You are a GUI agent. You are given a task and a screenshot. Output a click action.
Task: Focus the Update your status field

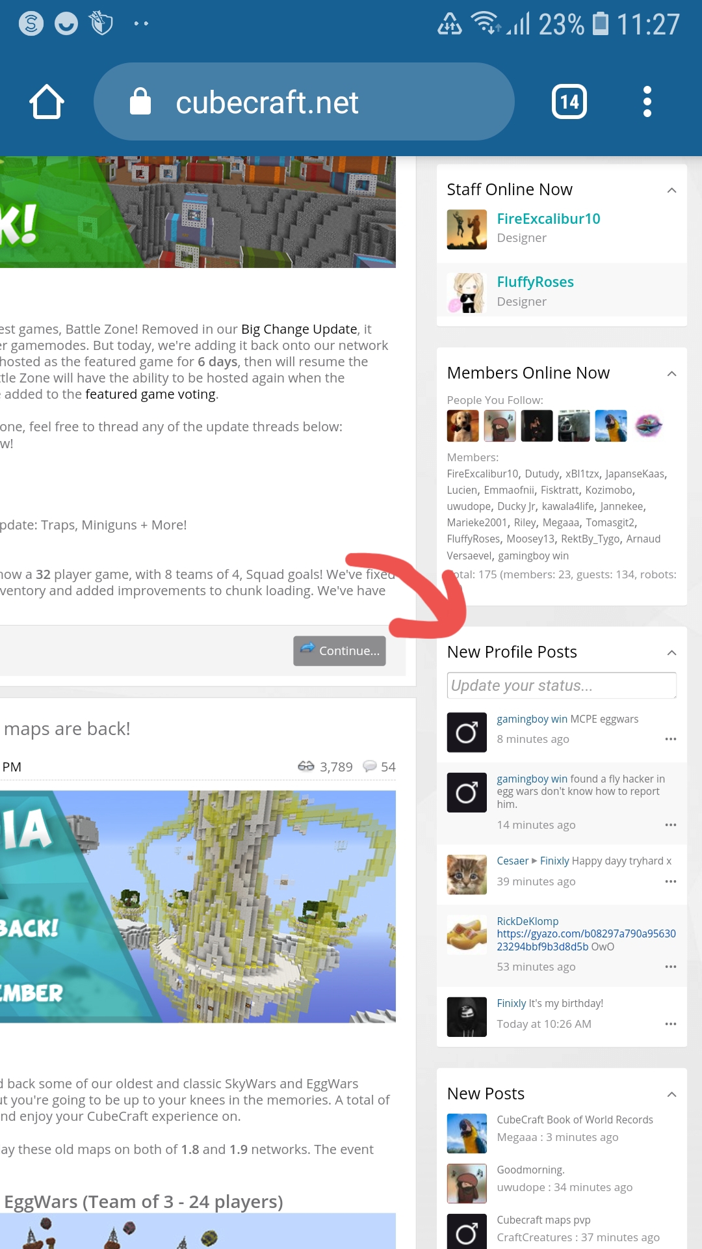click(562, 686)
